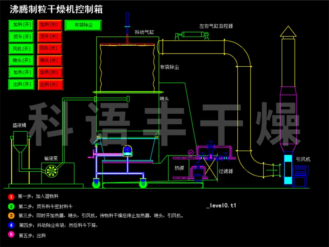Stop discharge with 出料[关]

coord(50,85)
